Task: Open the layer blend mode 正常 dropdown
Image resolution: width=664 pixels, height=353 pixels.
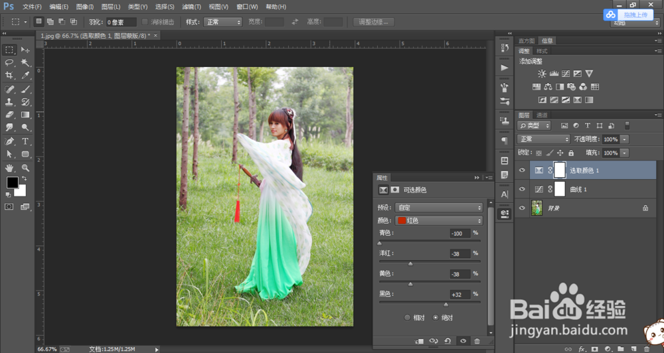Action: [543, 139]
